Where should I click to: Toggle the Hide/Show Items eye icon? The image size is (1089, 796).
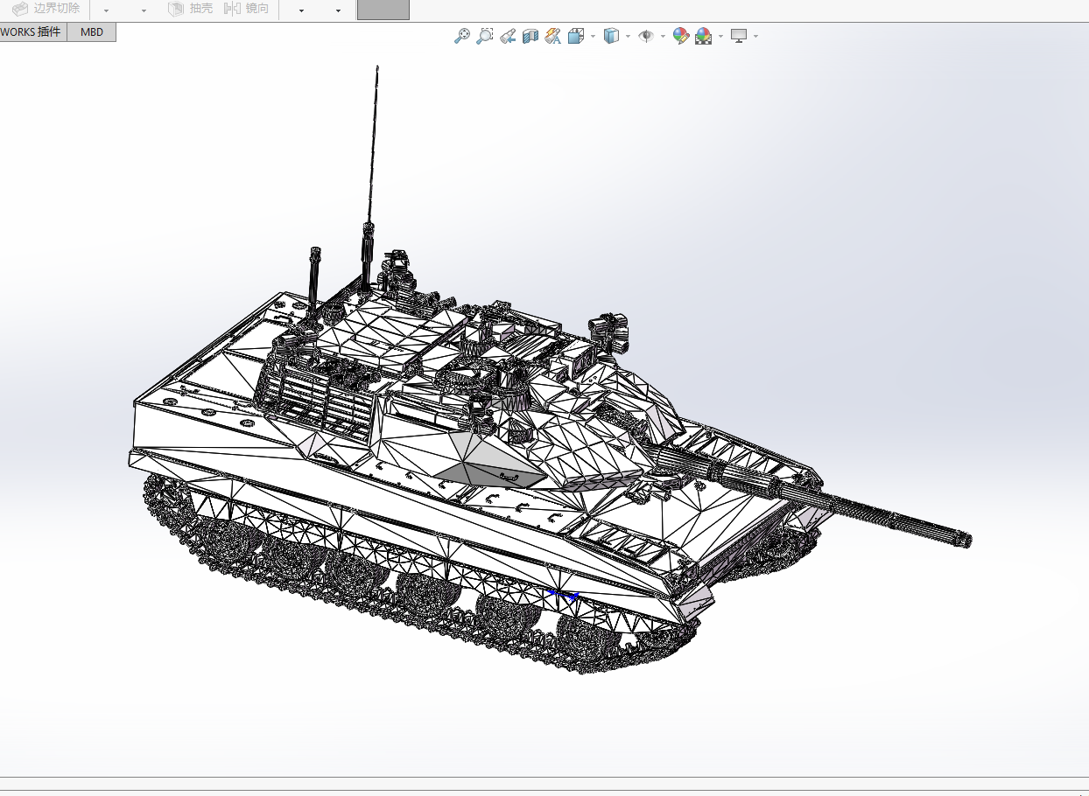point(647,36)
